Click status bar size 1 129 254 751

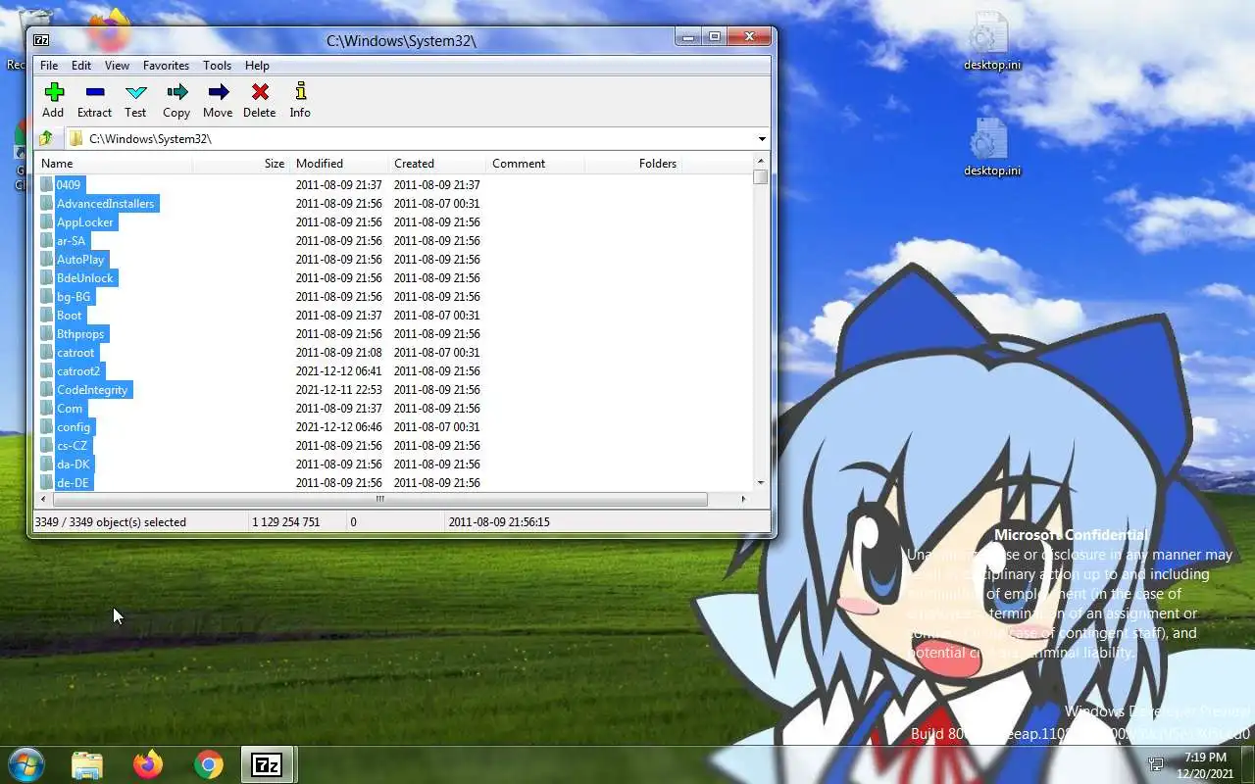pyautogui.click(x=286, y=521)
